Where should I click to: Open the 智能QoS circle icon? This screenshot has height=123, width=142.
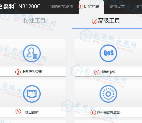tap(108, 53)
